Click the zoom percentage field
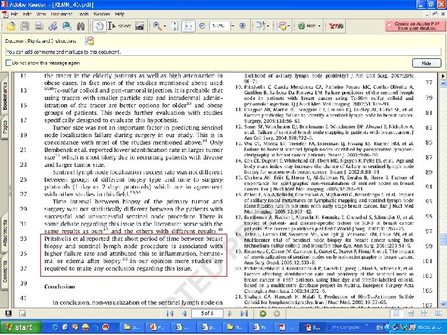 tap(219, 26)
